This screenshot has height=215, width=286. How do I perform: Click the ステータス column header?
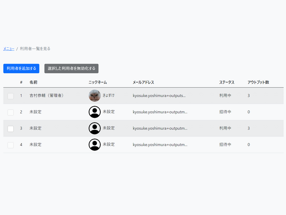click(x=227, y=82)
